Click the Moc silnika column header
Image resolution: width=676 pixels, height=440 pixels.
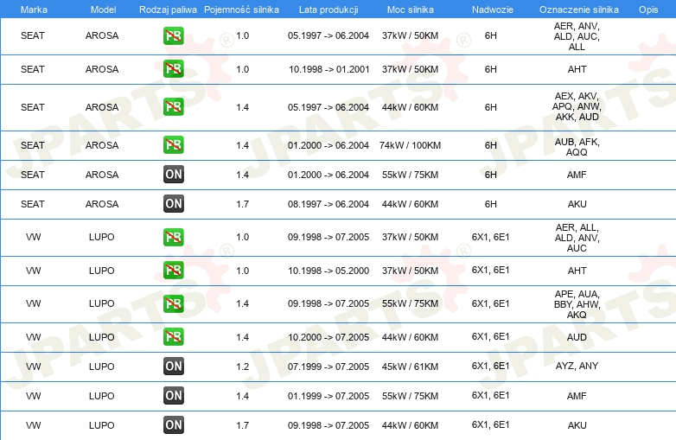click(x=410, y=10)
